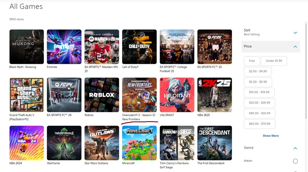
Task: Select the Action genre radio button
Action: (x=295, y=161)
